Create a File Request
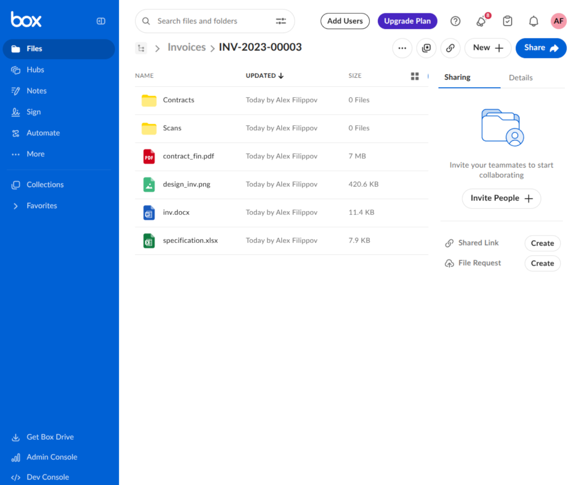577x485 pixels. coord(542,263)
